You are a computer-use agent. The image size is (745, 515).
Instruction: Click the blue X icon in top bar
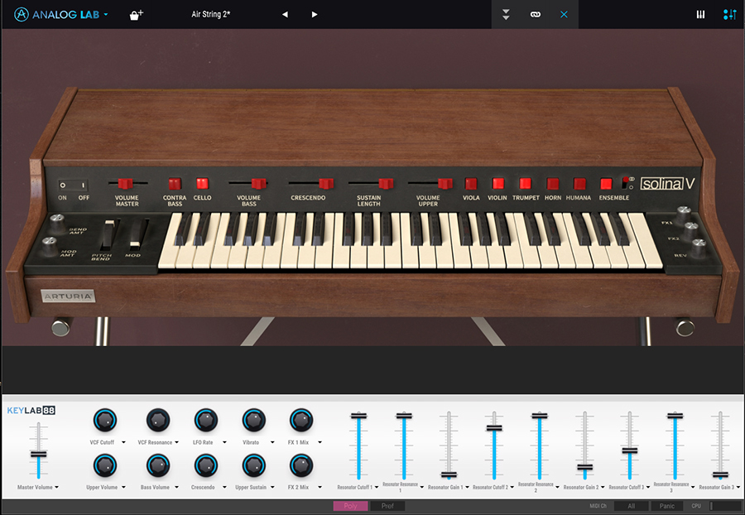pos(564,15)
